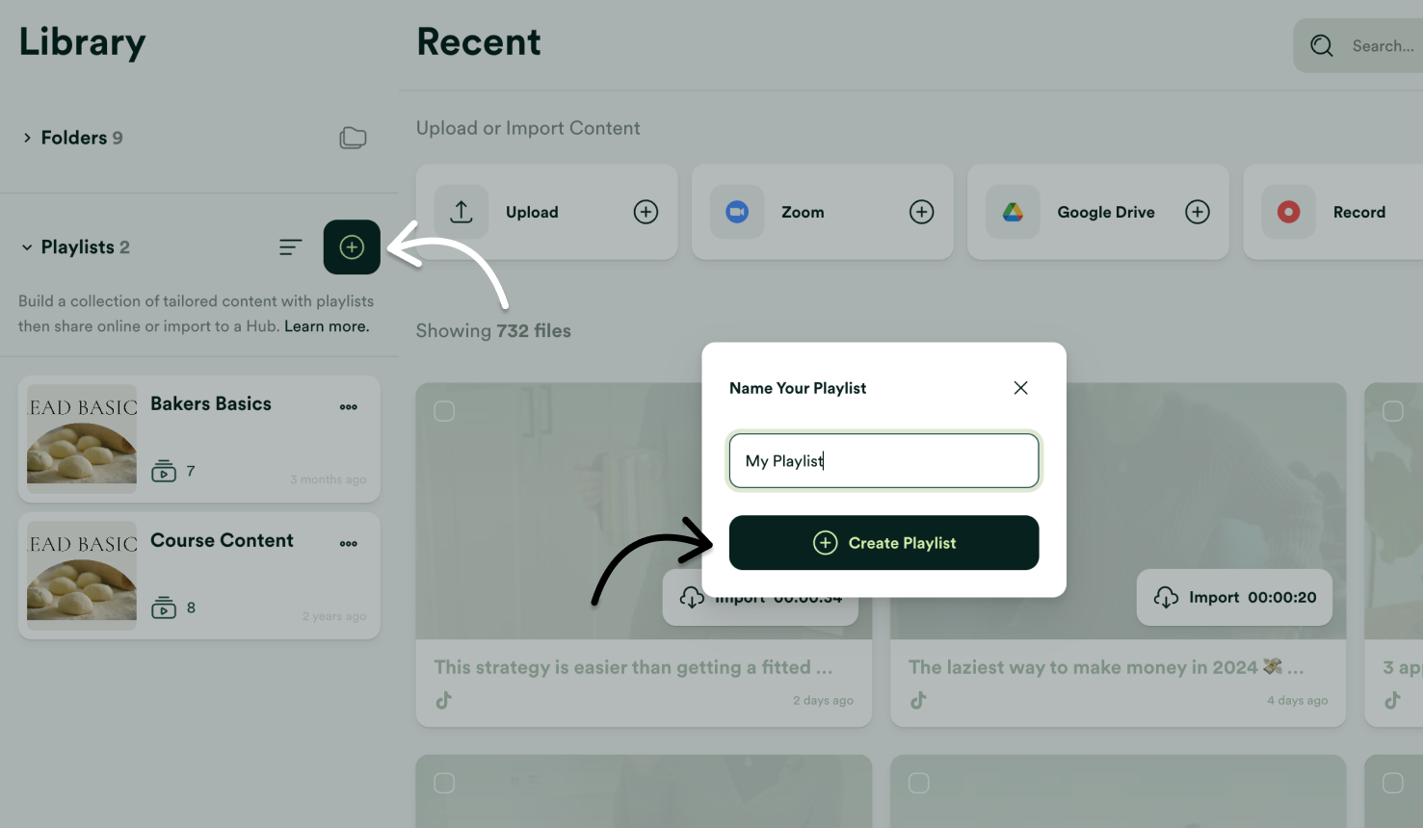Viewport: 1423px width, 828px height.
Task: Collapse the Playlists section chevron
Action: (26, 246)
